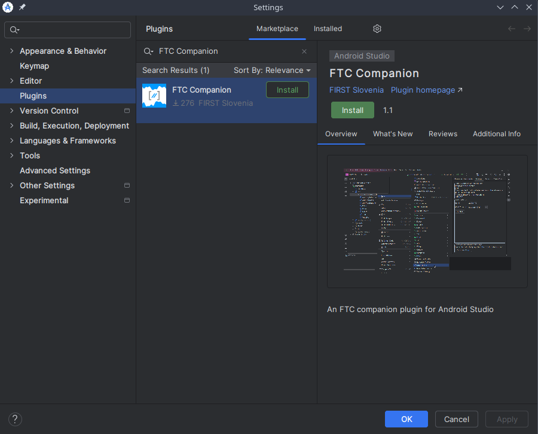The width and height of the screenshot is (538, 434).
Task: Clear the FTC Companion search text
Action: coord(304,51)
